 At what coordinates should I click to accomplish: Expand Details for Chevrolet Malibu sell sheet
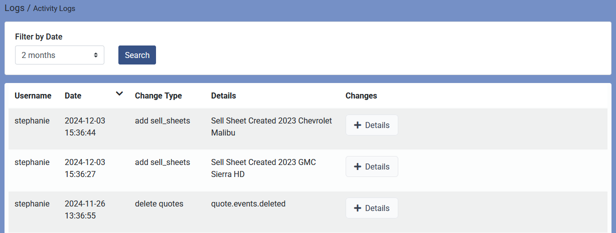click(x=372, y=125)
